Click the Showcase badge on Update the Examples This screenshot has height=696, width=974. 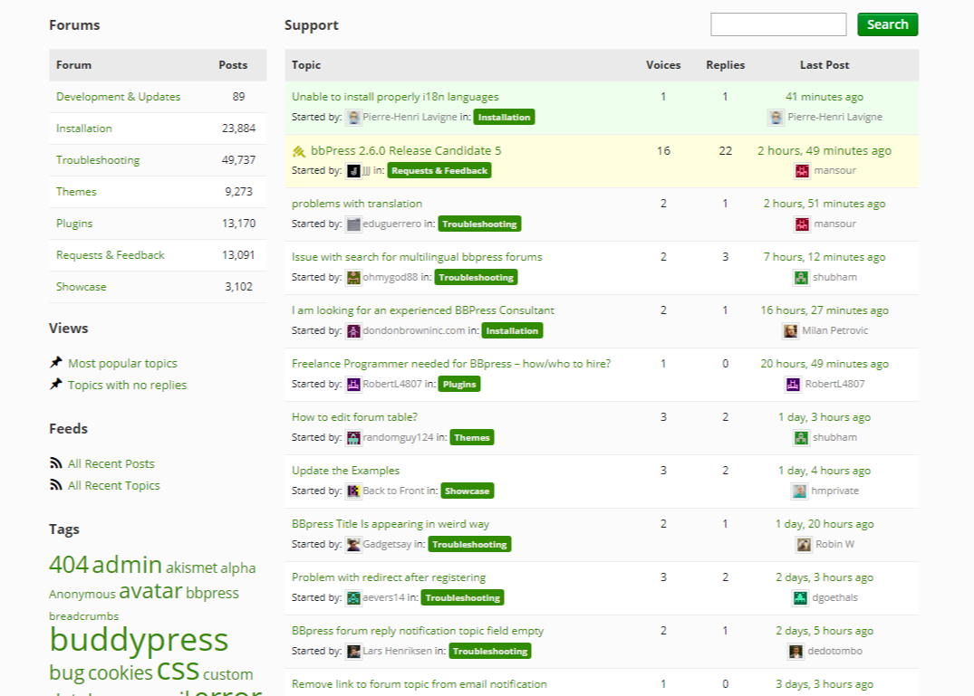468,491
